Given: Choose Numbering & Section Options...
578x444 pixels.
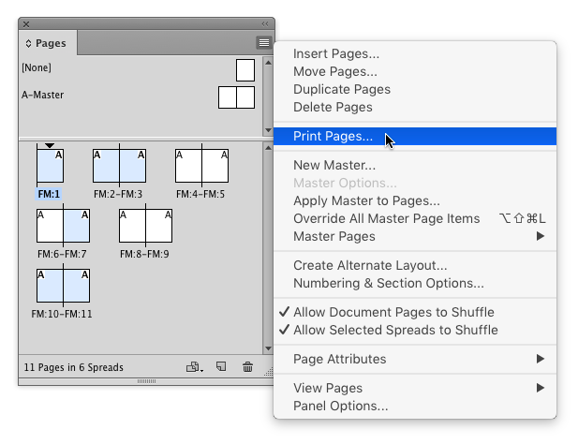Looking at the screenshot, I should point(415,283).
